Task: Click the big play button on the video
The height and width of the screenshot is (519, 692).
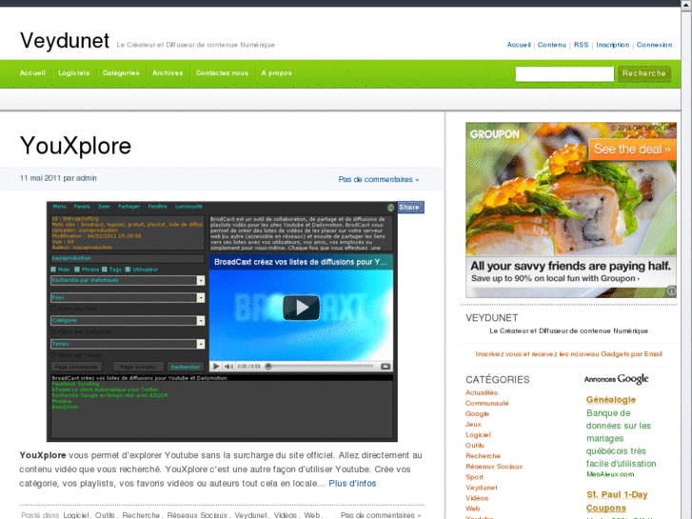Action: click(301, 307)
